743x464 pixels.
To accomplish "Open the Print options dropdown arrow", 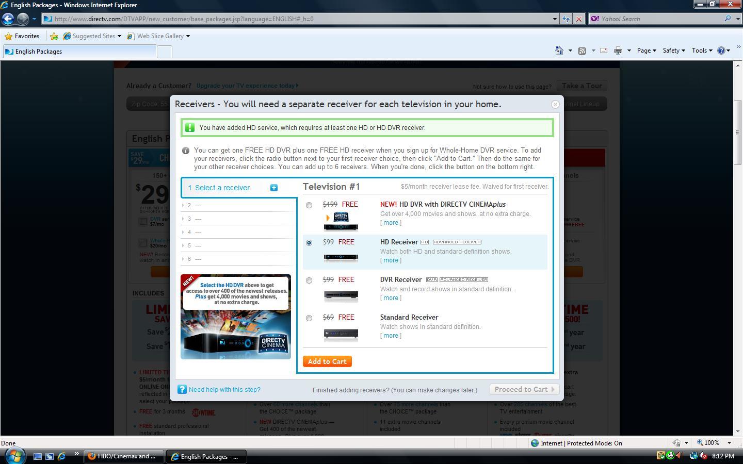I will 629,51.
